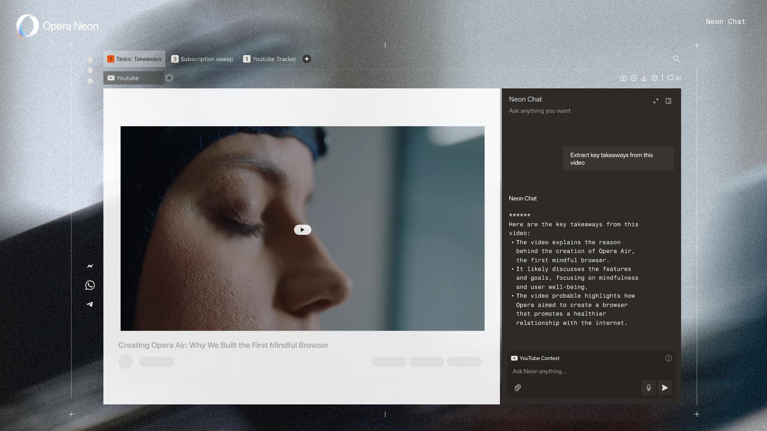
Task: Play the Opera Air video
Action: click(x=302, y=230)
